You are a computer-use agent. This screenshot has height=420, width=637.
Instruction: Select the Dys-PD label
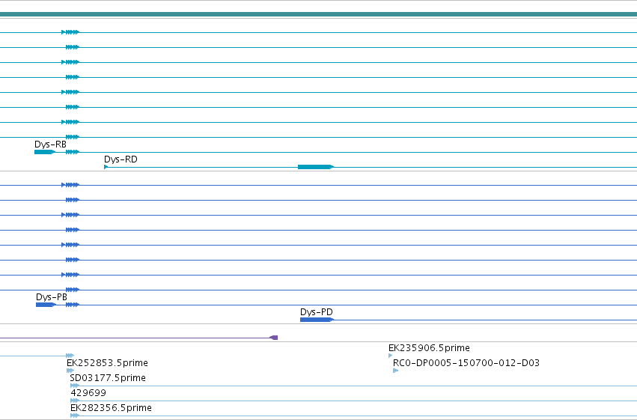pyautogui.click(x=317, y=312)
